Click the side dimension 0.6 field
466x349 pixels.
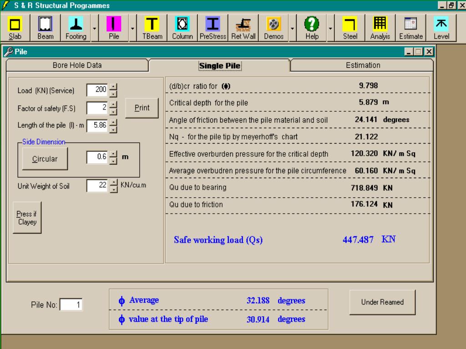tap(97, 157)
